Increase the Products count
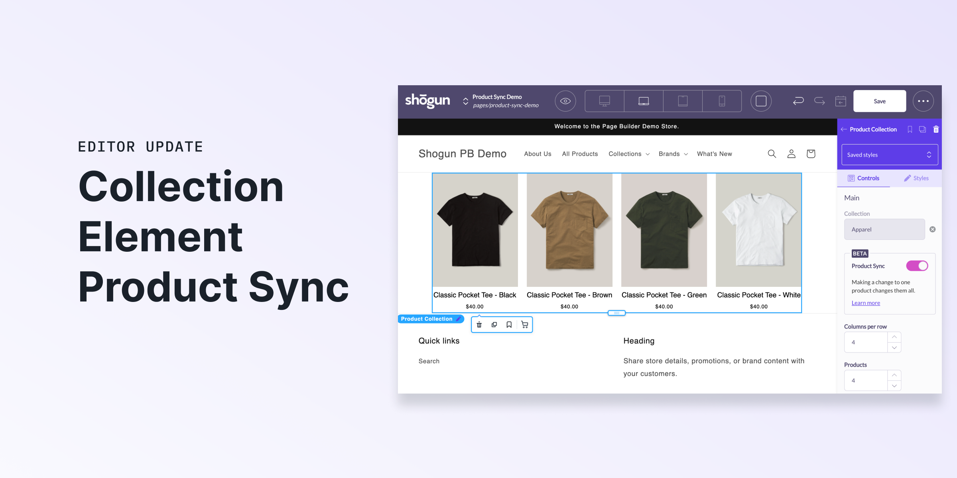 pos(894,375)
